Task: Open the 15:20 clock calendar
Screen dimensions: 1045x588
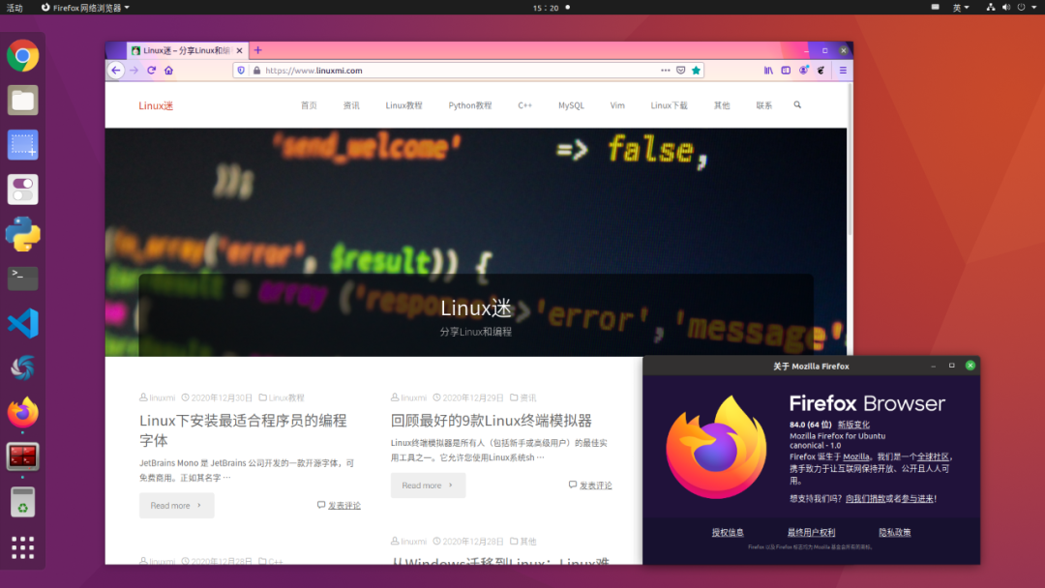Action: pos(546,8)
